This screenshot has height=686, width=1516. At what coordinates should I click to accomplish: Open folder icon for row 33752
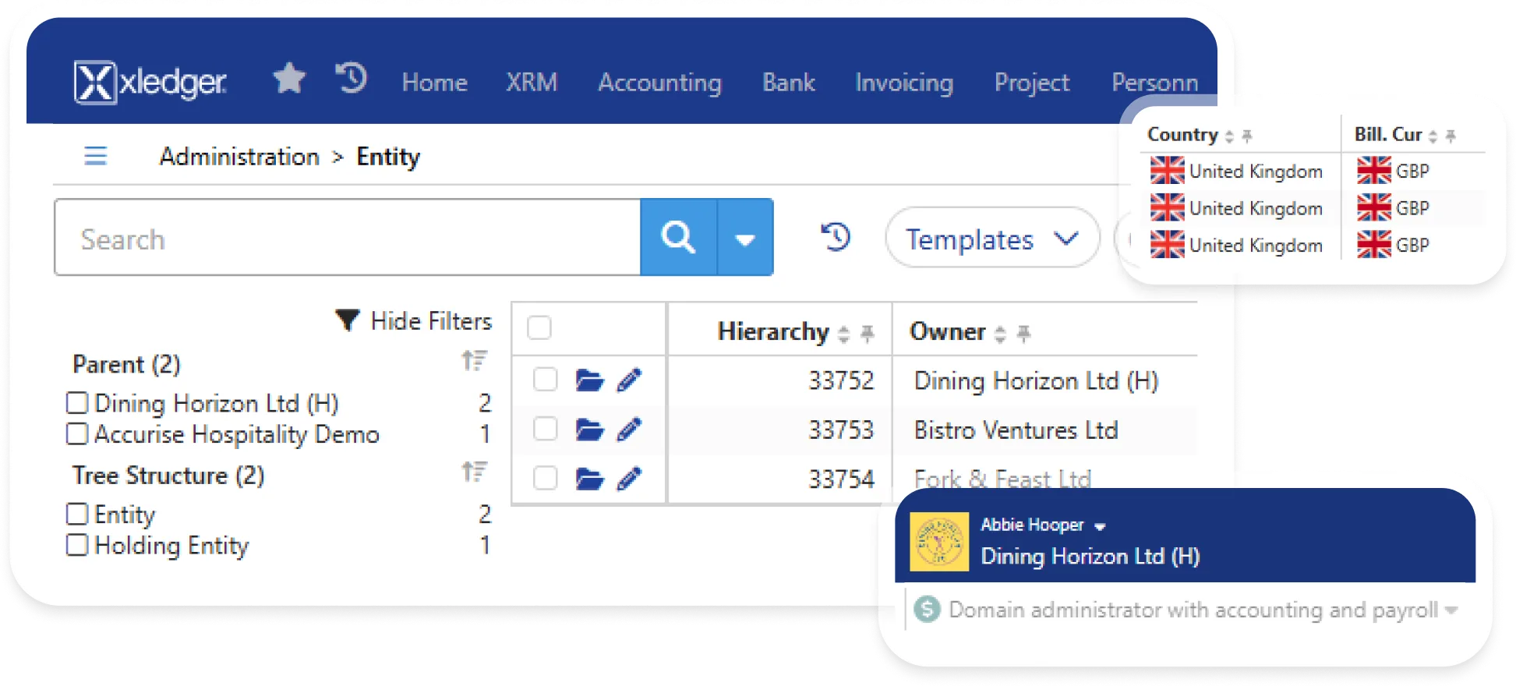(x=589, y=380)
